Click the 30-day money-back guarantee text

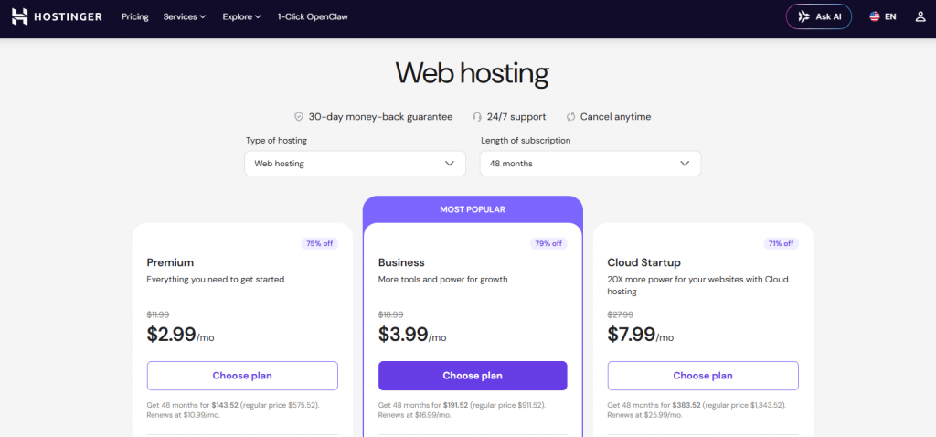click(x=380, y=117)
